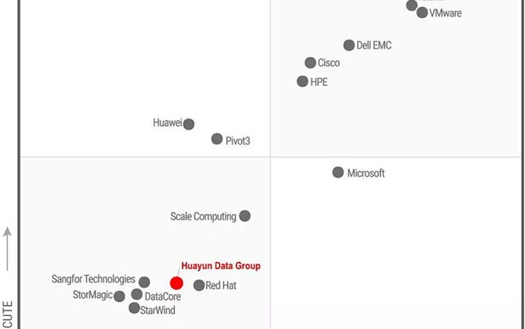The image size is (525, 329).
Task: Click the Sangfor Technologies dot
Action: click(144, 282)
